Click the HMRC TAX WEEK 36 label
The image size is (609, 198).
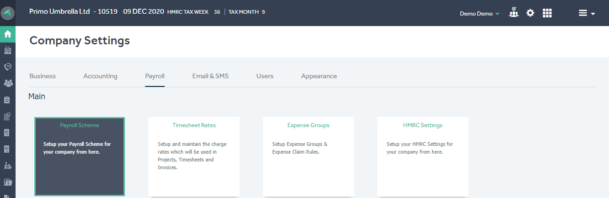(194, 12)
